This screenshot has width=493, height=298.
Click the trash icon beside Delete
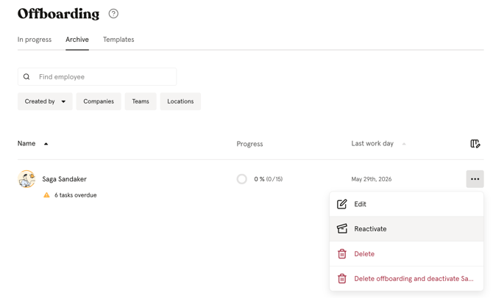342,254
